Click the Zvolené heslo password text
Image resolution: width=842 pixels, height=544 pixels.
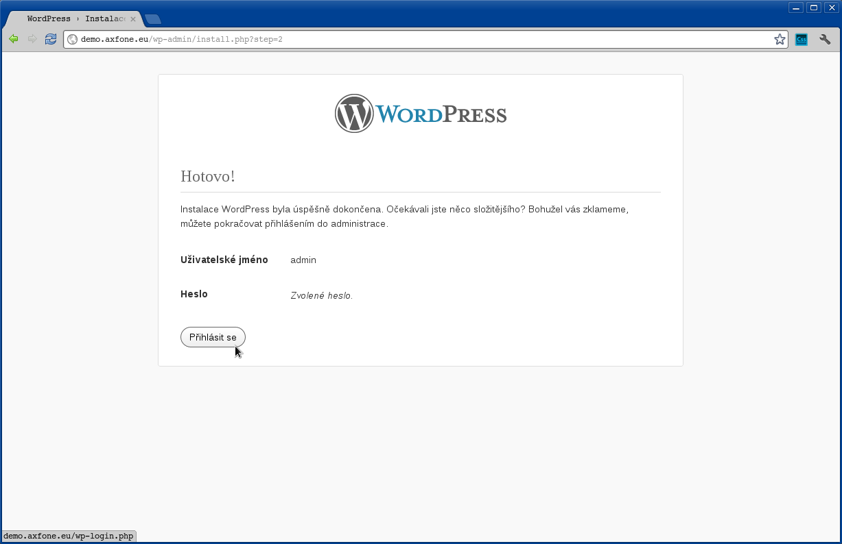point(321,296)
